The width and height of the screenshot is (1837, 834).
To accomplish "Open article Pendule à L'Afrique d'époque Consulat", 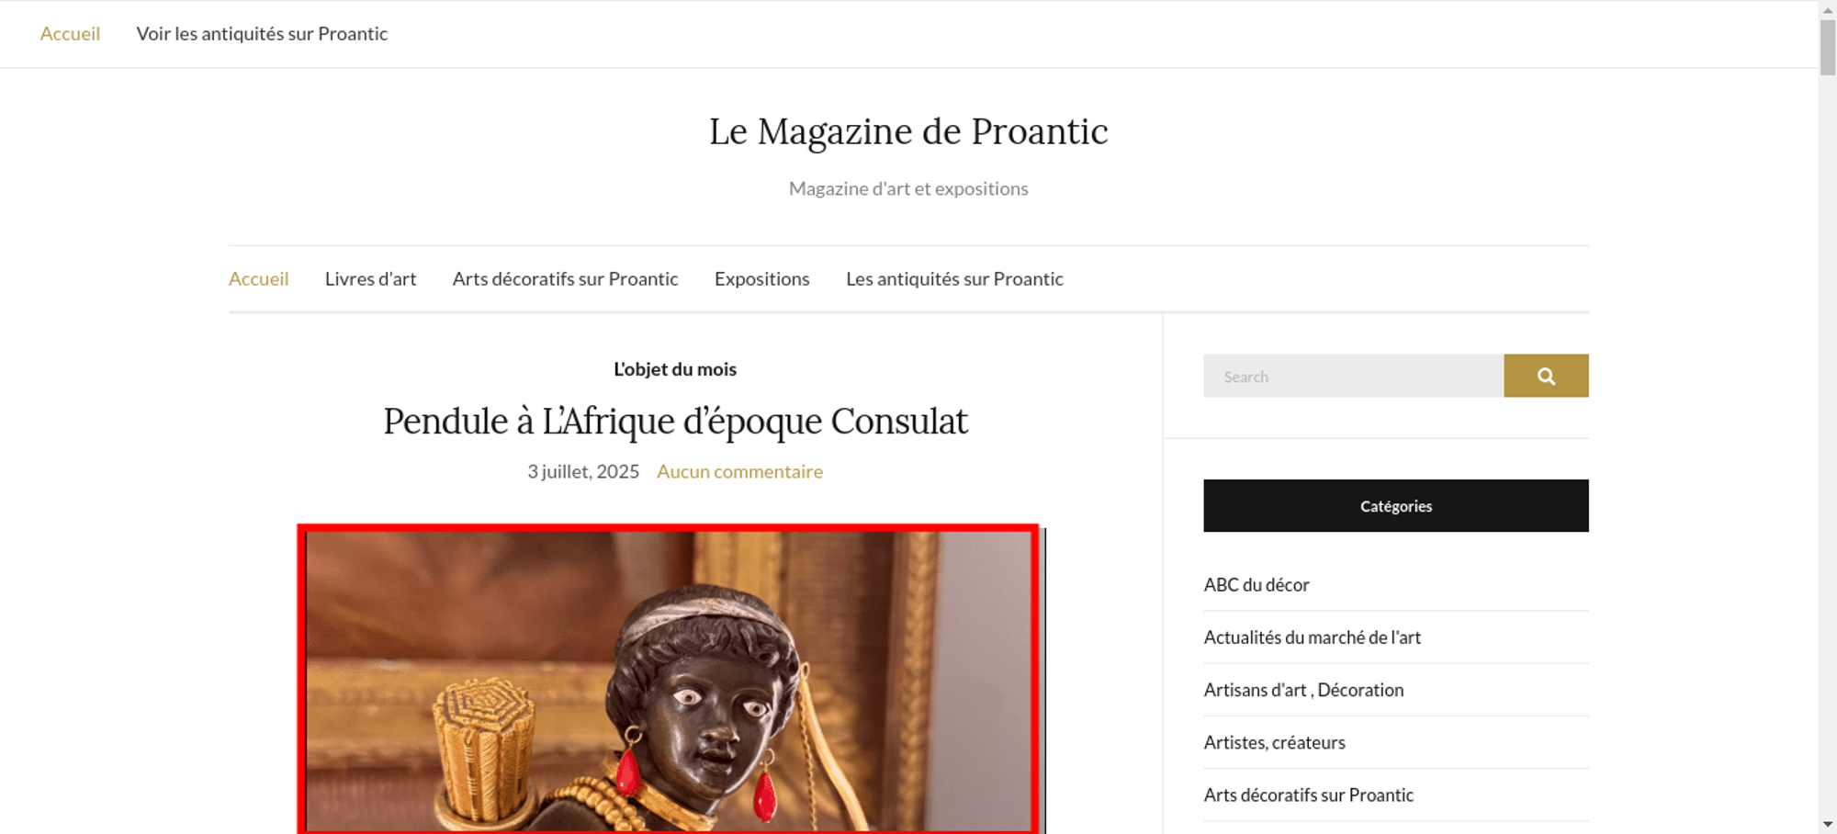I will coord(675,422).
